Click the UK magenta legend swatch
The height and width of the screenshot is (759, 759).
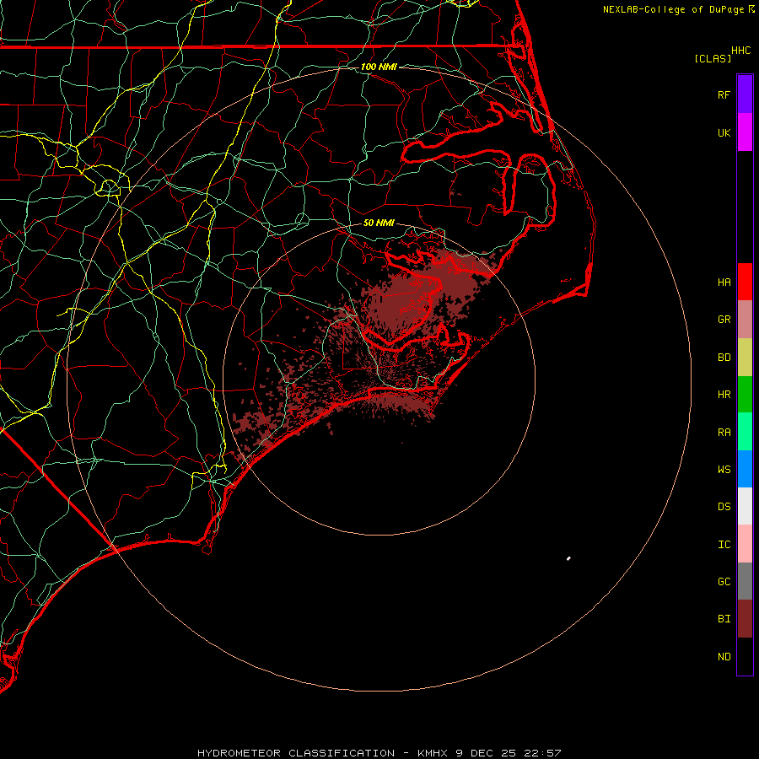[x=745, y=132]
